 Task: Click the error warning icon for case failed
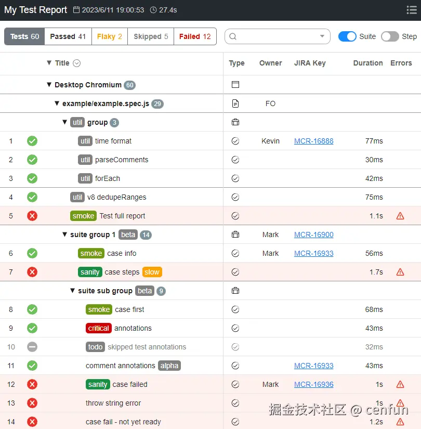click(400, 384)
